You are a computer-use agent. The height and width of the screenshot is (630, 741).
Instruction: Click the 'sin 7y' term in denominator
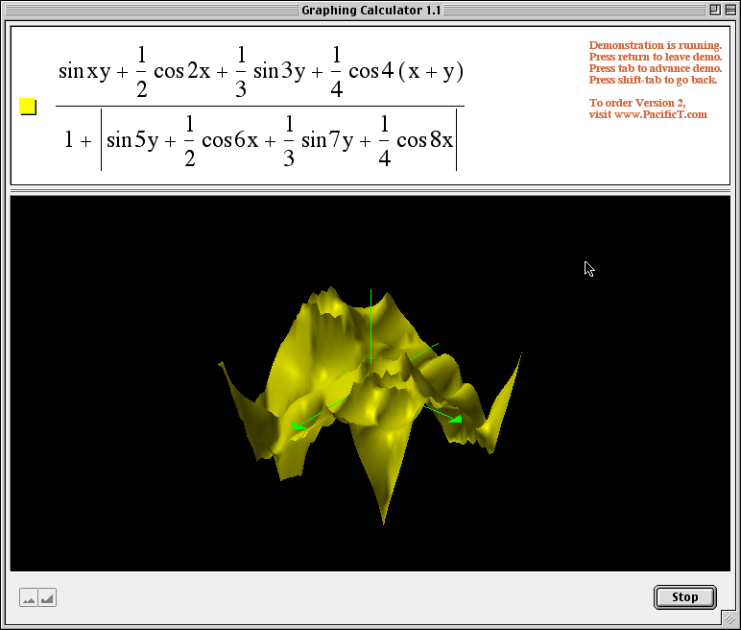point(327,140)
